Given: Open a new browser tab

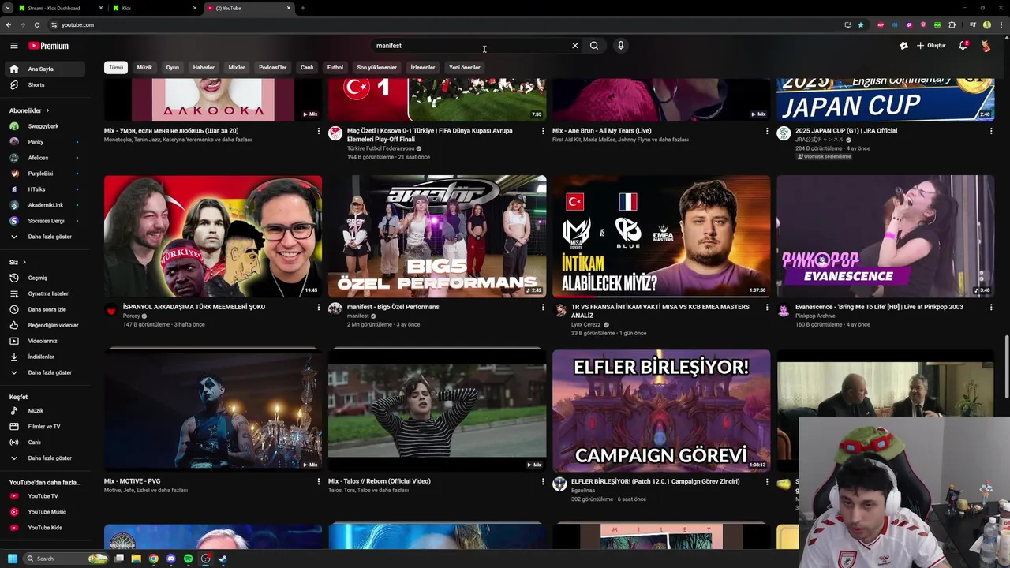Looking at the screenshot, I should pyautogui.click(x=303, y=8).
